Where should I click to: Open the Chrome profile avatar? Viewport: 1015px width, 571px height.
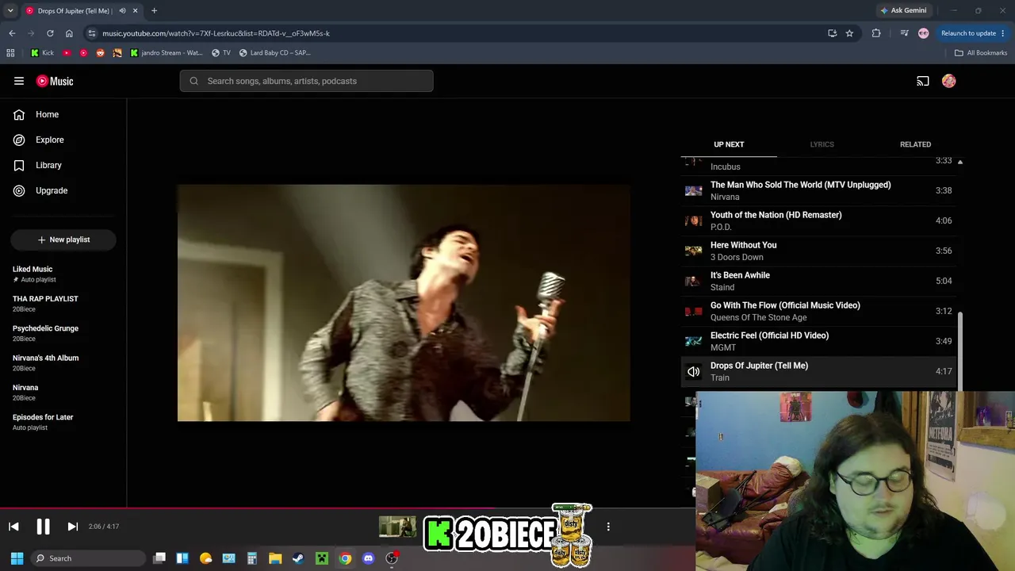923,33
